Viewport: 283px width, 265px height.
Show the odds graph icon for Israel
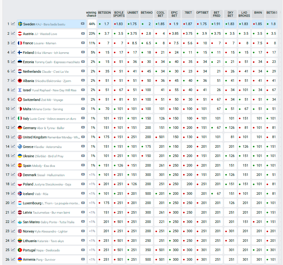click(x=13, y=90)
